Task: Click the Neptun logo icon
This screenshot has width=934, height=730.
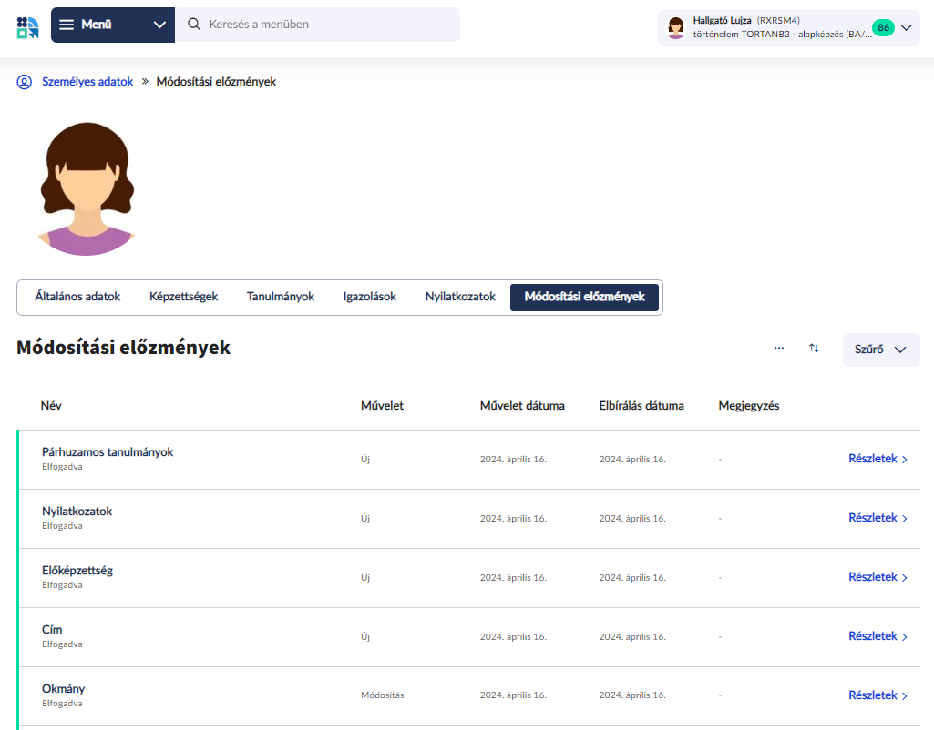Action: pyautogui.click(x=27, y=26)
